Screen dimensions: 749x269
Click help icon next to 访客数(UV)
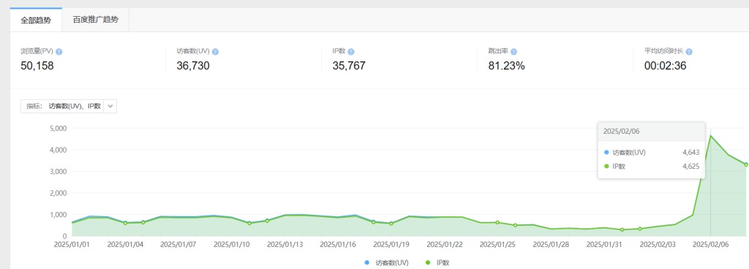pos(215,51)
